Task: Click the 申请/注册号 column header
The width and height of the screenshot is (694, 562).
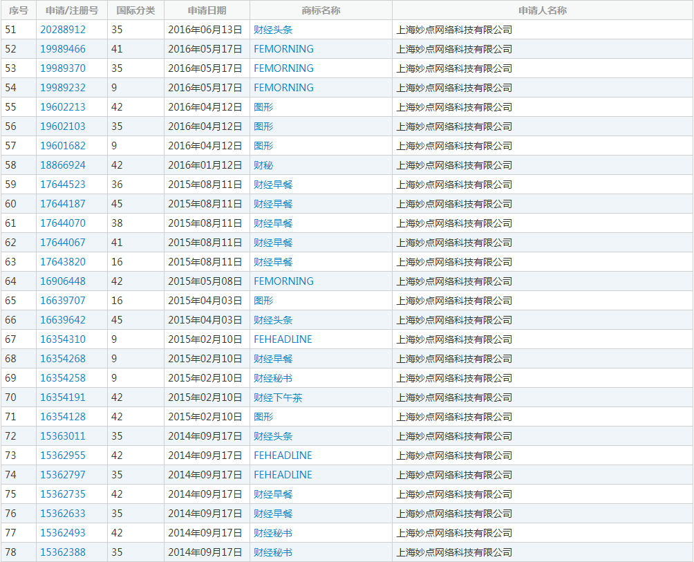Action: point(72,10)
